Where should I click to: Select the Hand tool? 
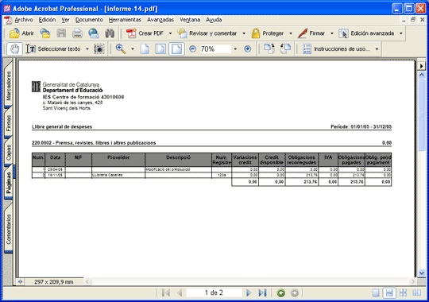tap(14, 49)
